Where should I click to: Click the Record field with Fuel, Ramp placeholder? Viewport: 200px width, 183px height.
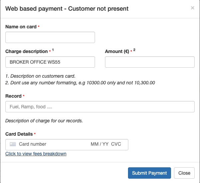click(x=100, y=107)
